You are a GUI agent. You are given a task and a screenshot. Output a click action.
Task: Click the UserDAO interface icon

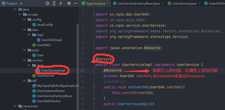(x=34, y=45)
